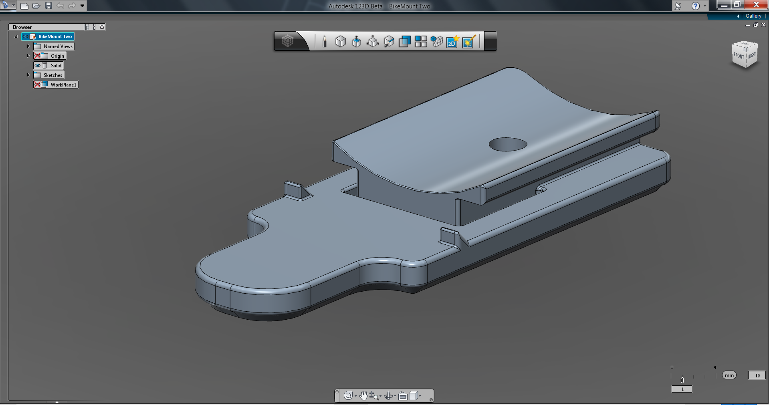Image resolution: width=769 pixels, height=405 pixels.
Task: Click the Help question mark icon
Action: click(x=696, y=6)
